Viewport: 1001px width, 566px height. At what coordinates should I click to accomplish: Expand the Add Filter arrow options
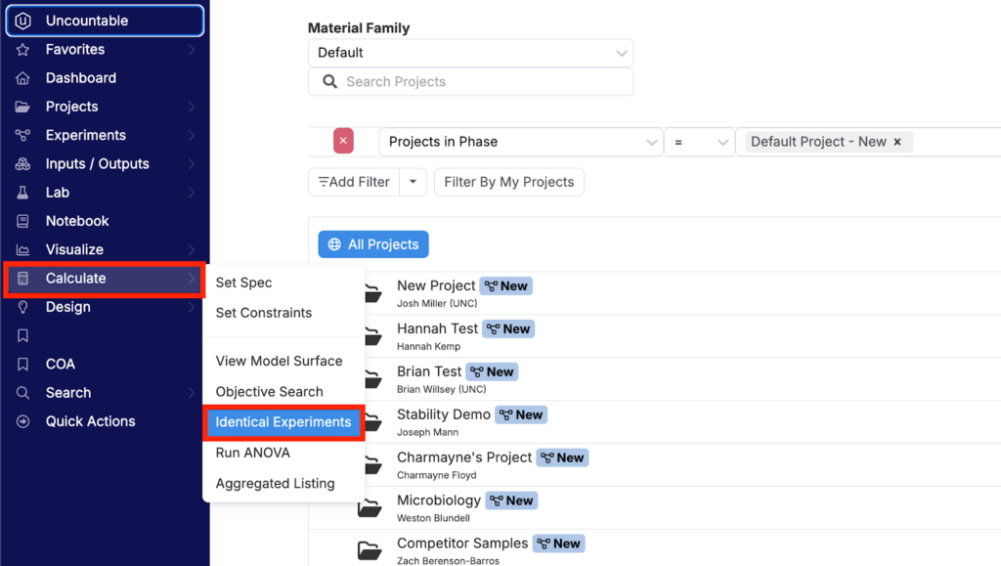[x=413, y=182]
